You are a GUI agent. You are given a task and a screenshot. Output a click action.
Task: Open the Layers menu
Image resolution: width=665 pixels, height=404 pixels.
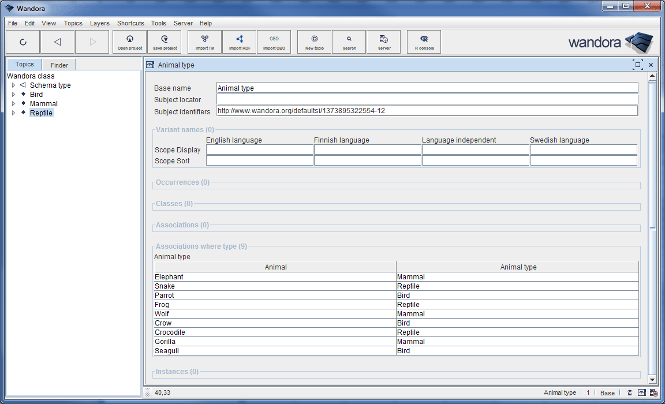99,23
